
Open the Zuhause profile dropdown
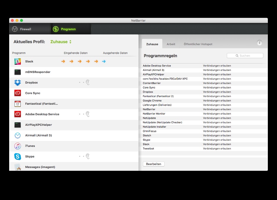61,42
